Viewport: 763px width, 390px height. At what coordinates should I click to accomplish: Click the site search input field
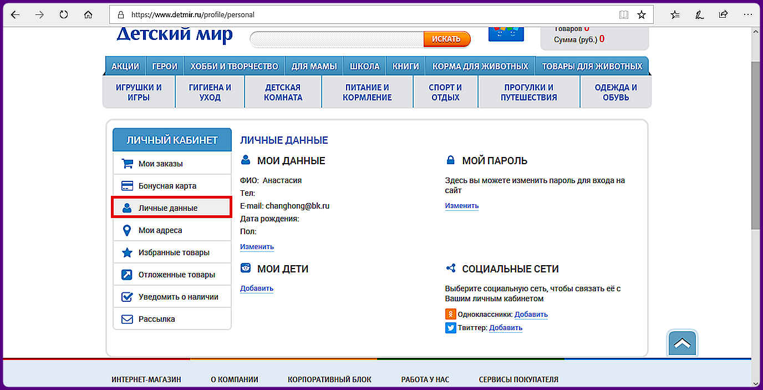click(x=337, y=39)
